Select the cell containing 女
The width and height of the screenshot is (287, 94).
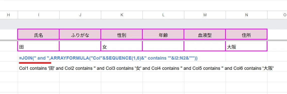point(121,46)
